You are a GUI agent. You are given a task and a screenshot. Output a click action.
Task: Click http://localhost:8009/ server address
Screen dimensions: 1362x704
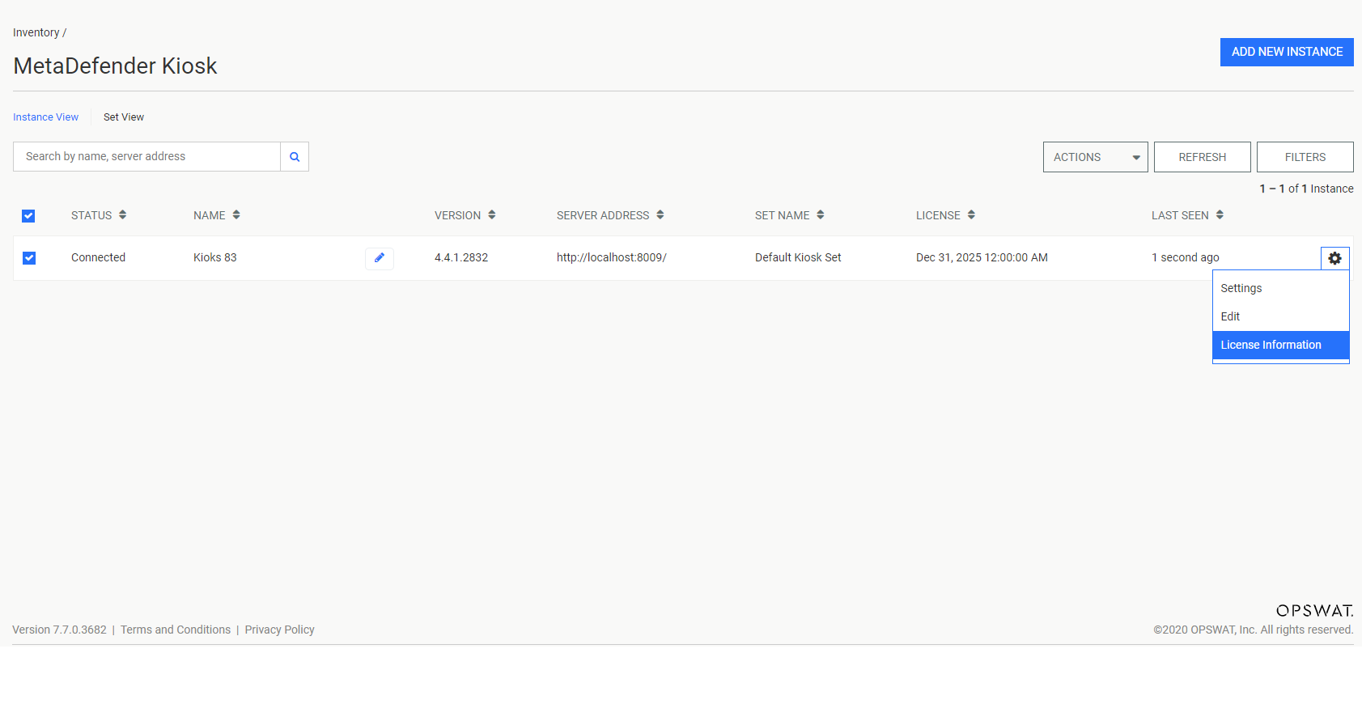click(x=612, y=257)
